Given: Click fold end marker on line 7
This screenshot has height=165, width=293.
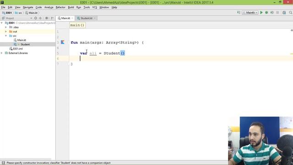Looking at the screenshot, I should tap(69, 64).
